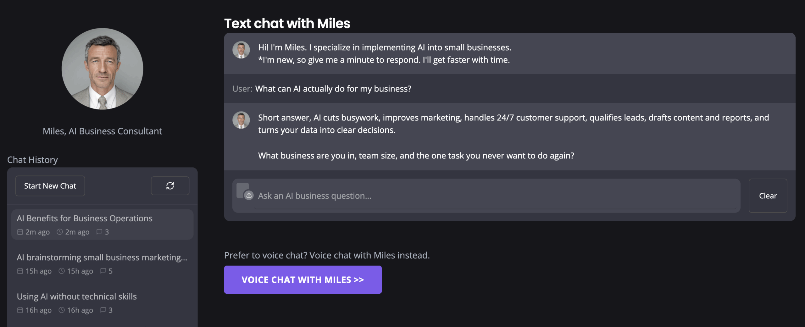Click the refresh chat history icon
805x327 pixels.
pyautogui.click(x=170, y=186)
